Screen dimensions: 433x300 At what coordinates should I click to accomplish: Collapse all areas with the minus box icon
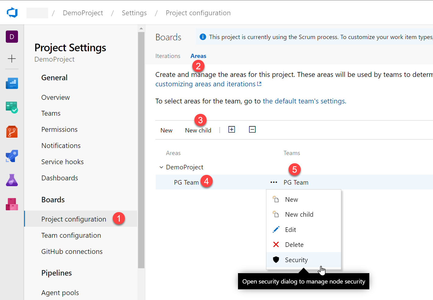click(x=252, y=129)
